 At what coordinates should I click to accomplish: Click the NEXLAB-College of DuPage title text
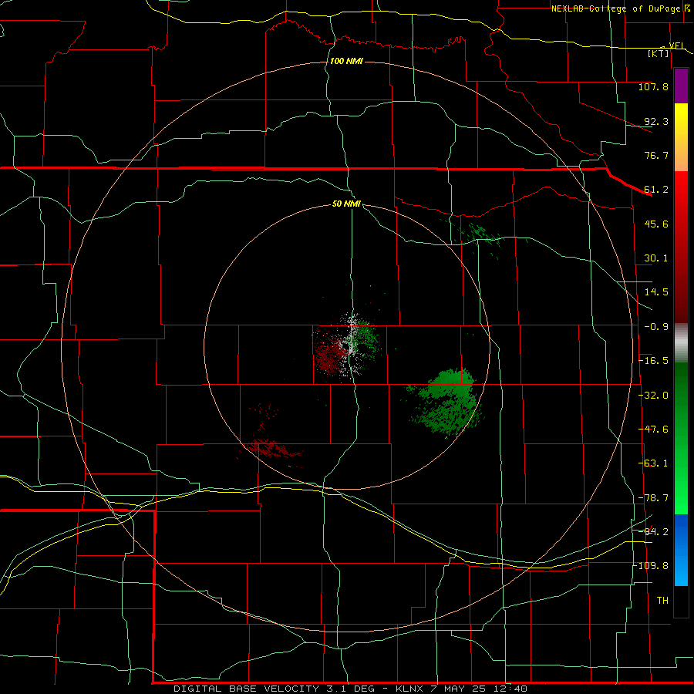pos(615,8)
